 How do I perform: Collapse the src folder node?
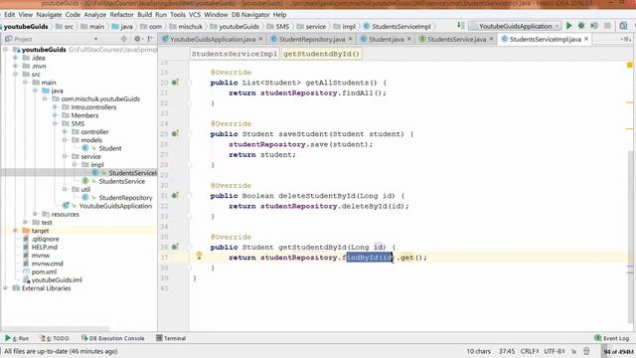click(x=16, y=75)
